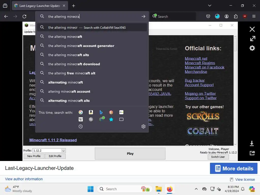Click the launcher news vertical scrollbar

(x=235, y=90)
